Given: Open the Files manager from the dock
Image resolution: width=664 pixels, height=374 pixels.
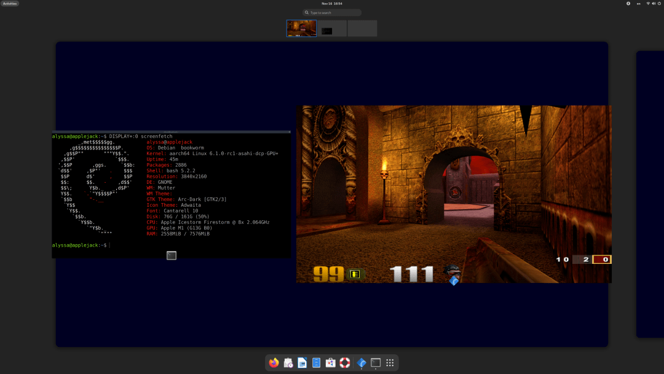Looking at the screenshot, I should [x=317, y=363].
